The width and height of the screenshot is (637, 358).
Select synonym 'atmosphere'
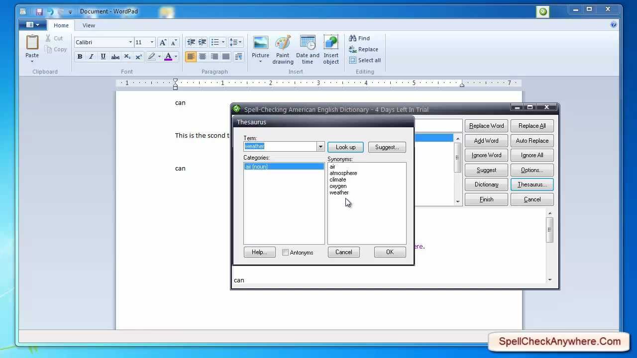343,173
